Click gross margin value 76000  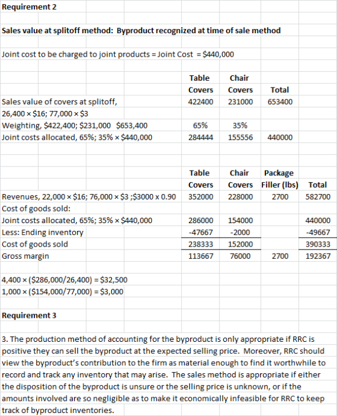pyautogui.click(x=240, y=256)
